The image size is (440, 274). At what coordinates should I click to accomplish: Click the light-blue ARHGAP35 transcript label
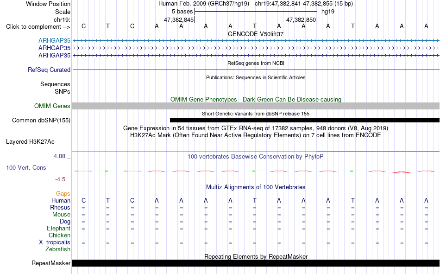(x=54, y=40)
